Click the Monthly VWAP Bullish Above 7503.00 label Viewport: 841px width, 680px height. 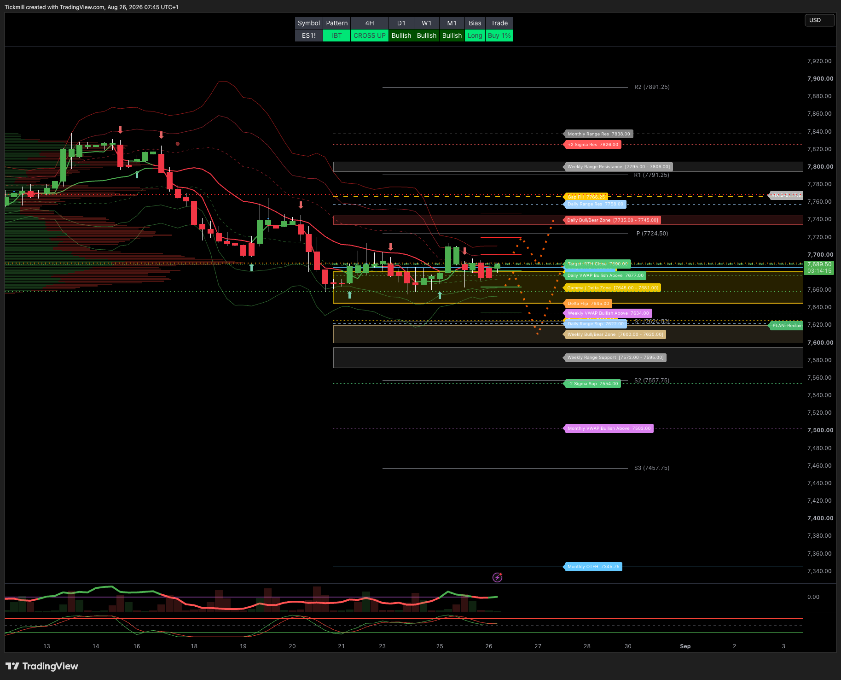pos(609,428)
